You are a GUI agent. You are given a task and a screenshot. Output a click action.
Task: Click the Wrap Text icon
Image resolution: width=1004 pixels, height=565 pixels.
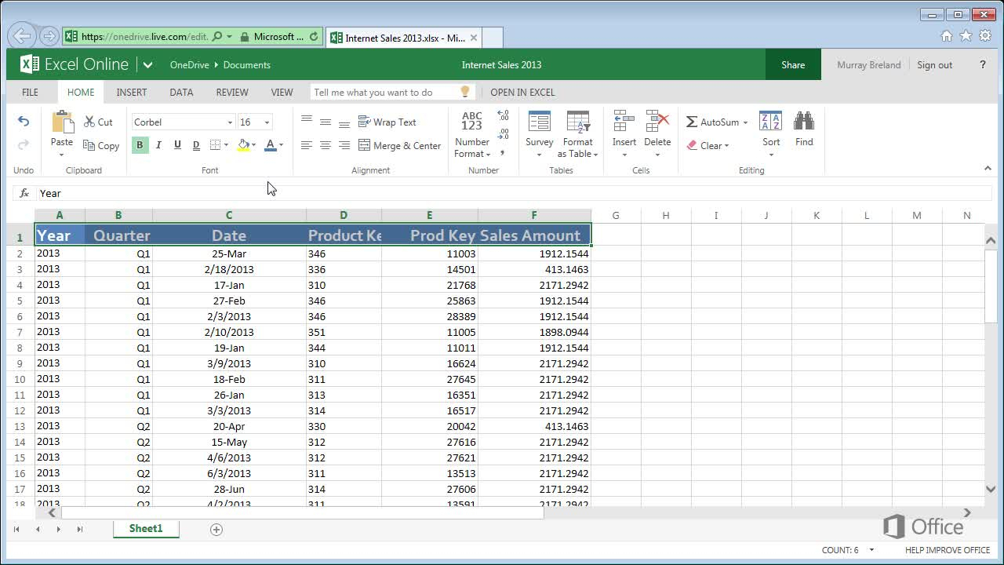364,122
